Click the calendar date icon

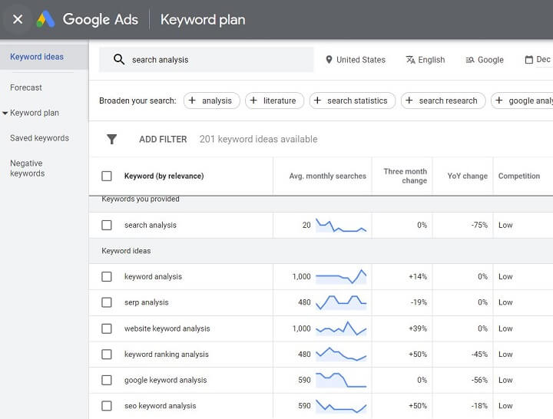click(528, 60)
